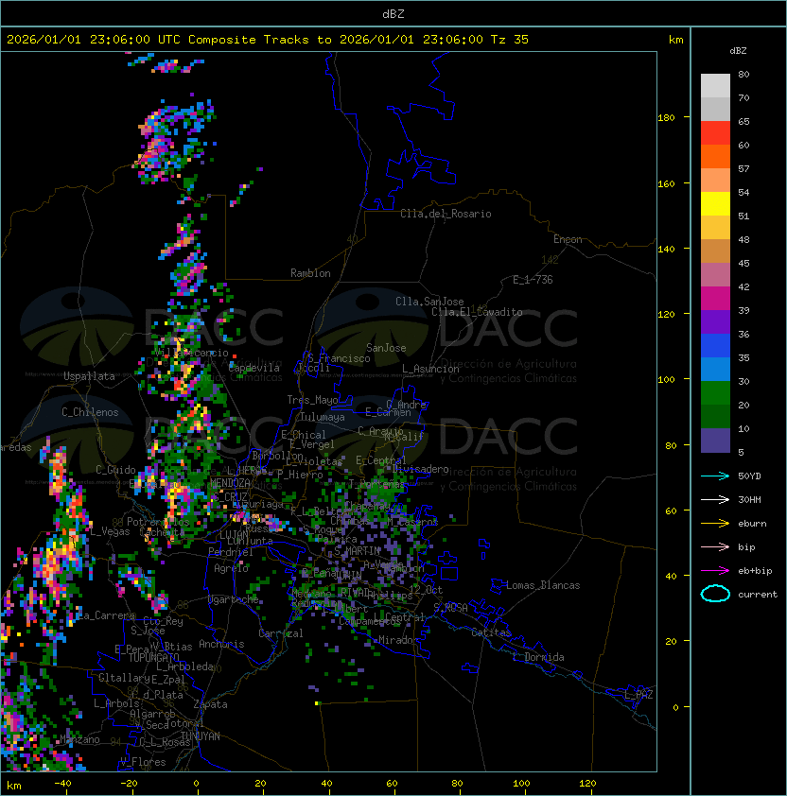Click the 'Ugarteche' place label
The width and height of the screenshot is (787, 796).
point(234,599)
